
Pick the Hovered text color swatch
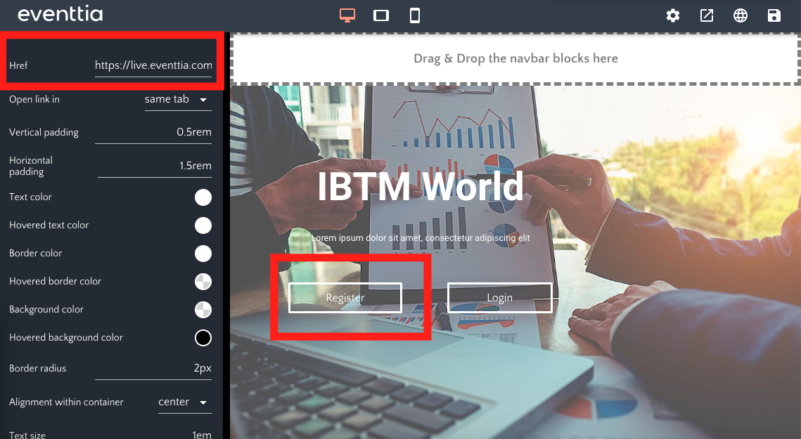coord(203,225)
